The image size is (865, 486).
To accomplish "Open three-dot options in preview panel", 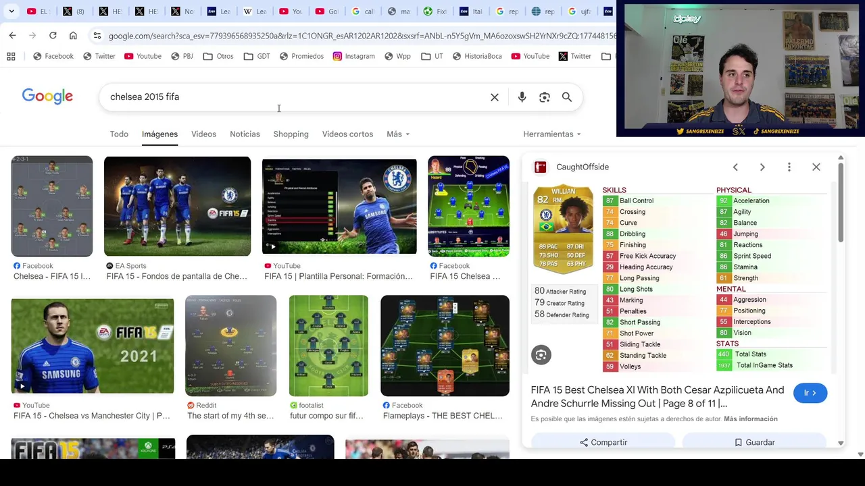I will (x=789, y=167).
